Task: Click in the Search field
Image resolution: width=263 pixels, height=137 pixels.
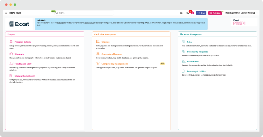Action: pos(84,13)
